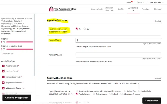The height and width of the screenshot is (104, 167).
Task: Click the Additional Information checkmark icon
Action: pos(3,88)
